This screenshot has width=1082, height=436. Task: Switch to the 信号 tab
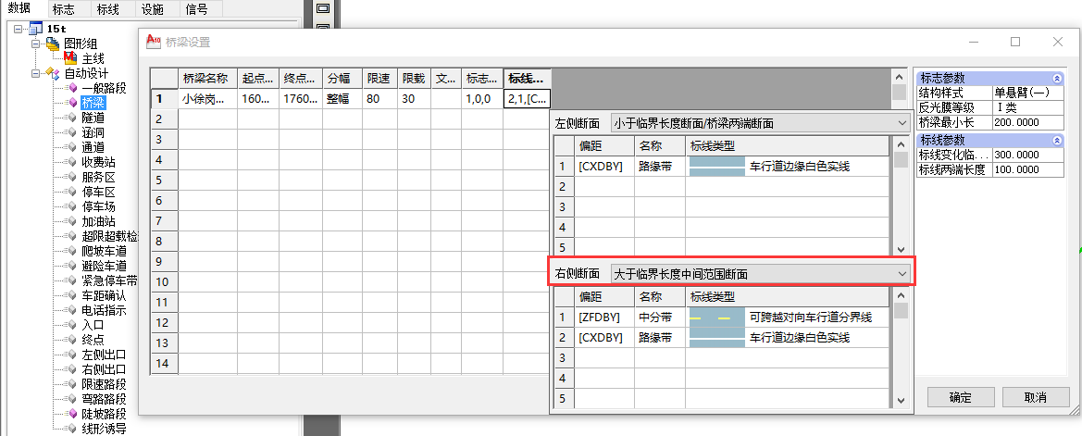click(196, 9)
